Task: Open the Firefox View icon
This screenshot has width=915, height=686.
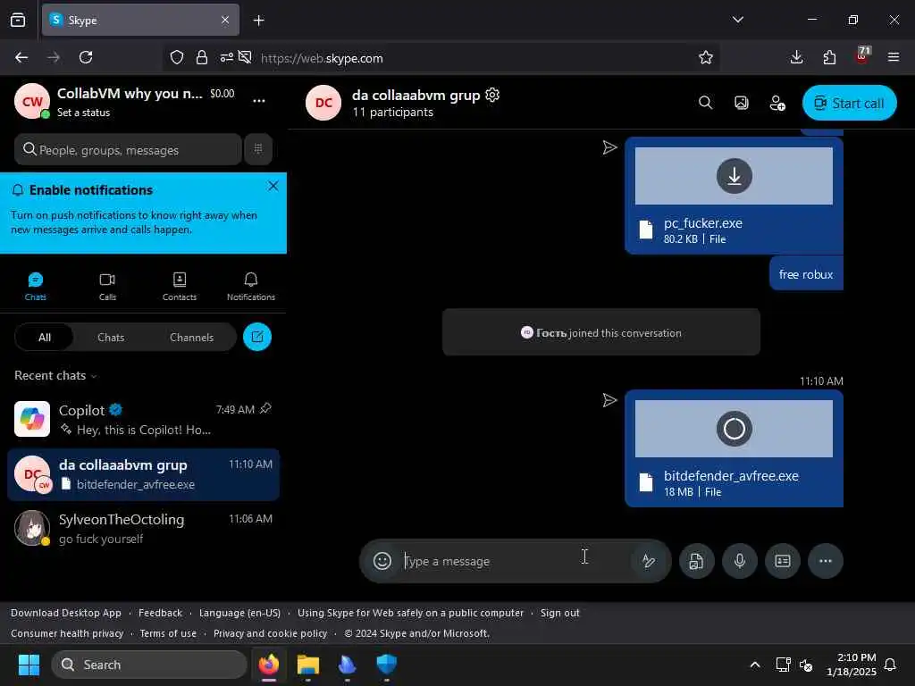Action: point(18,21)
